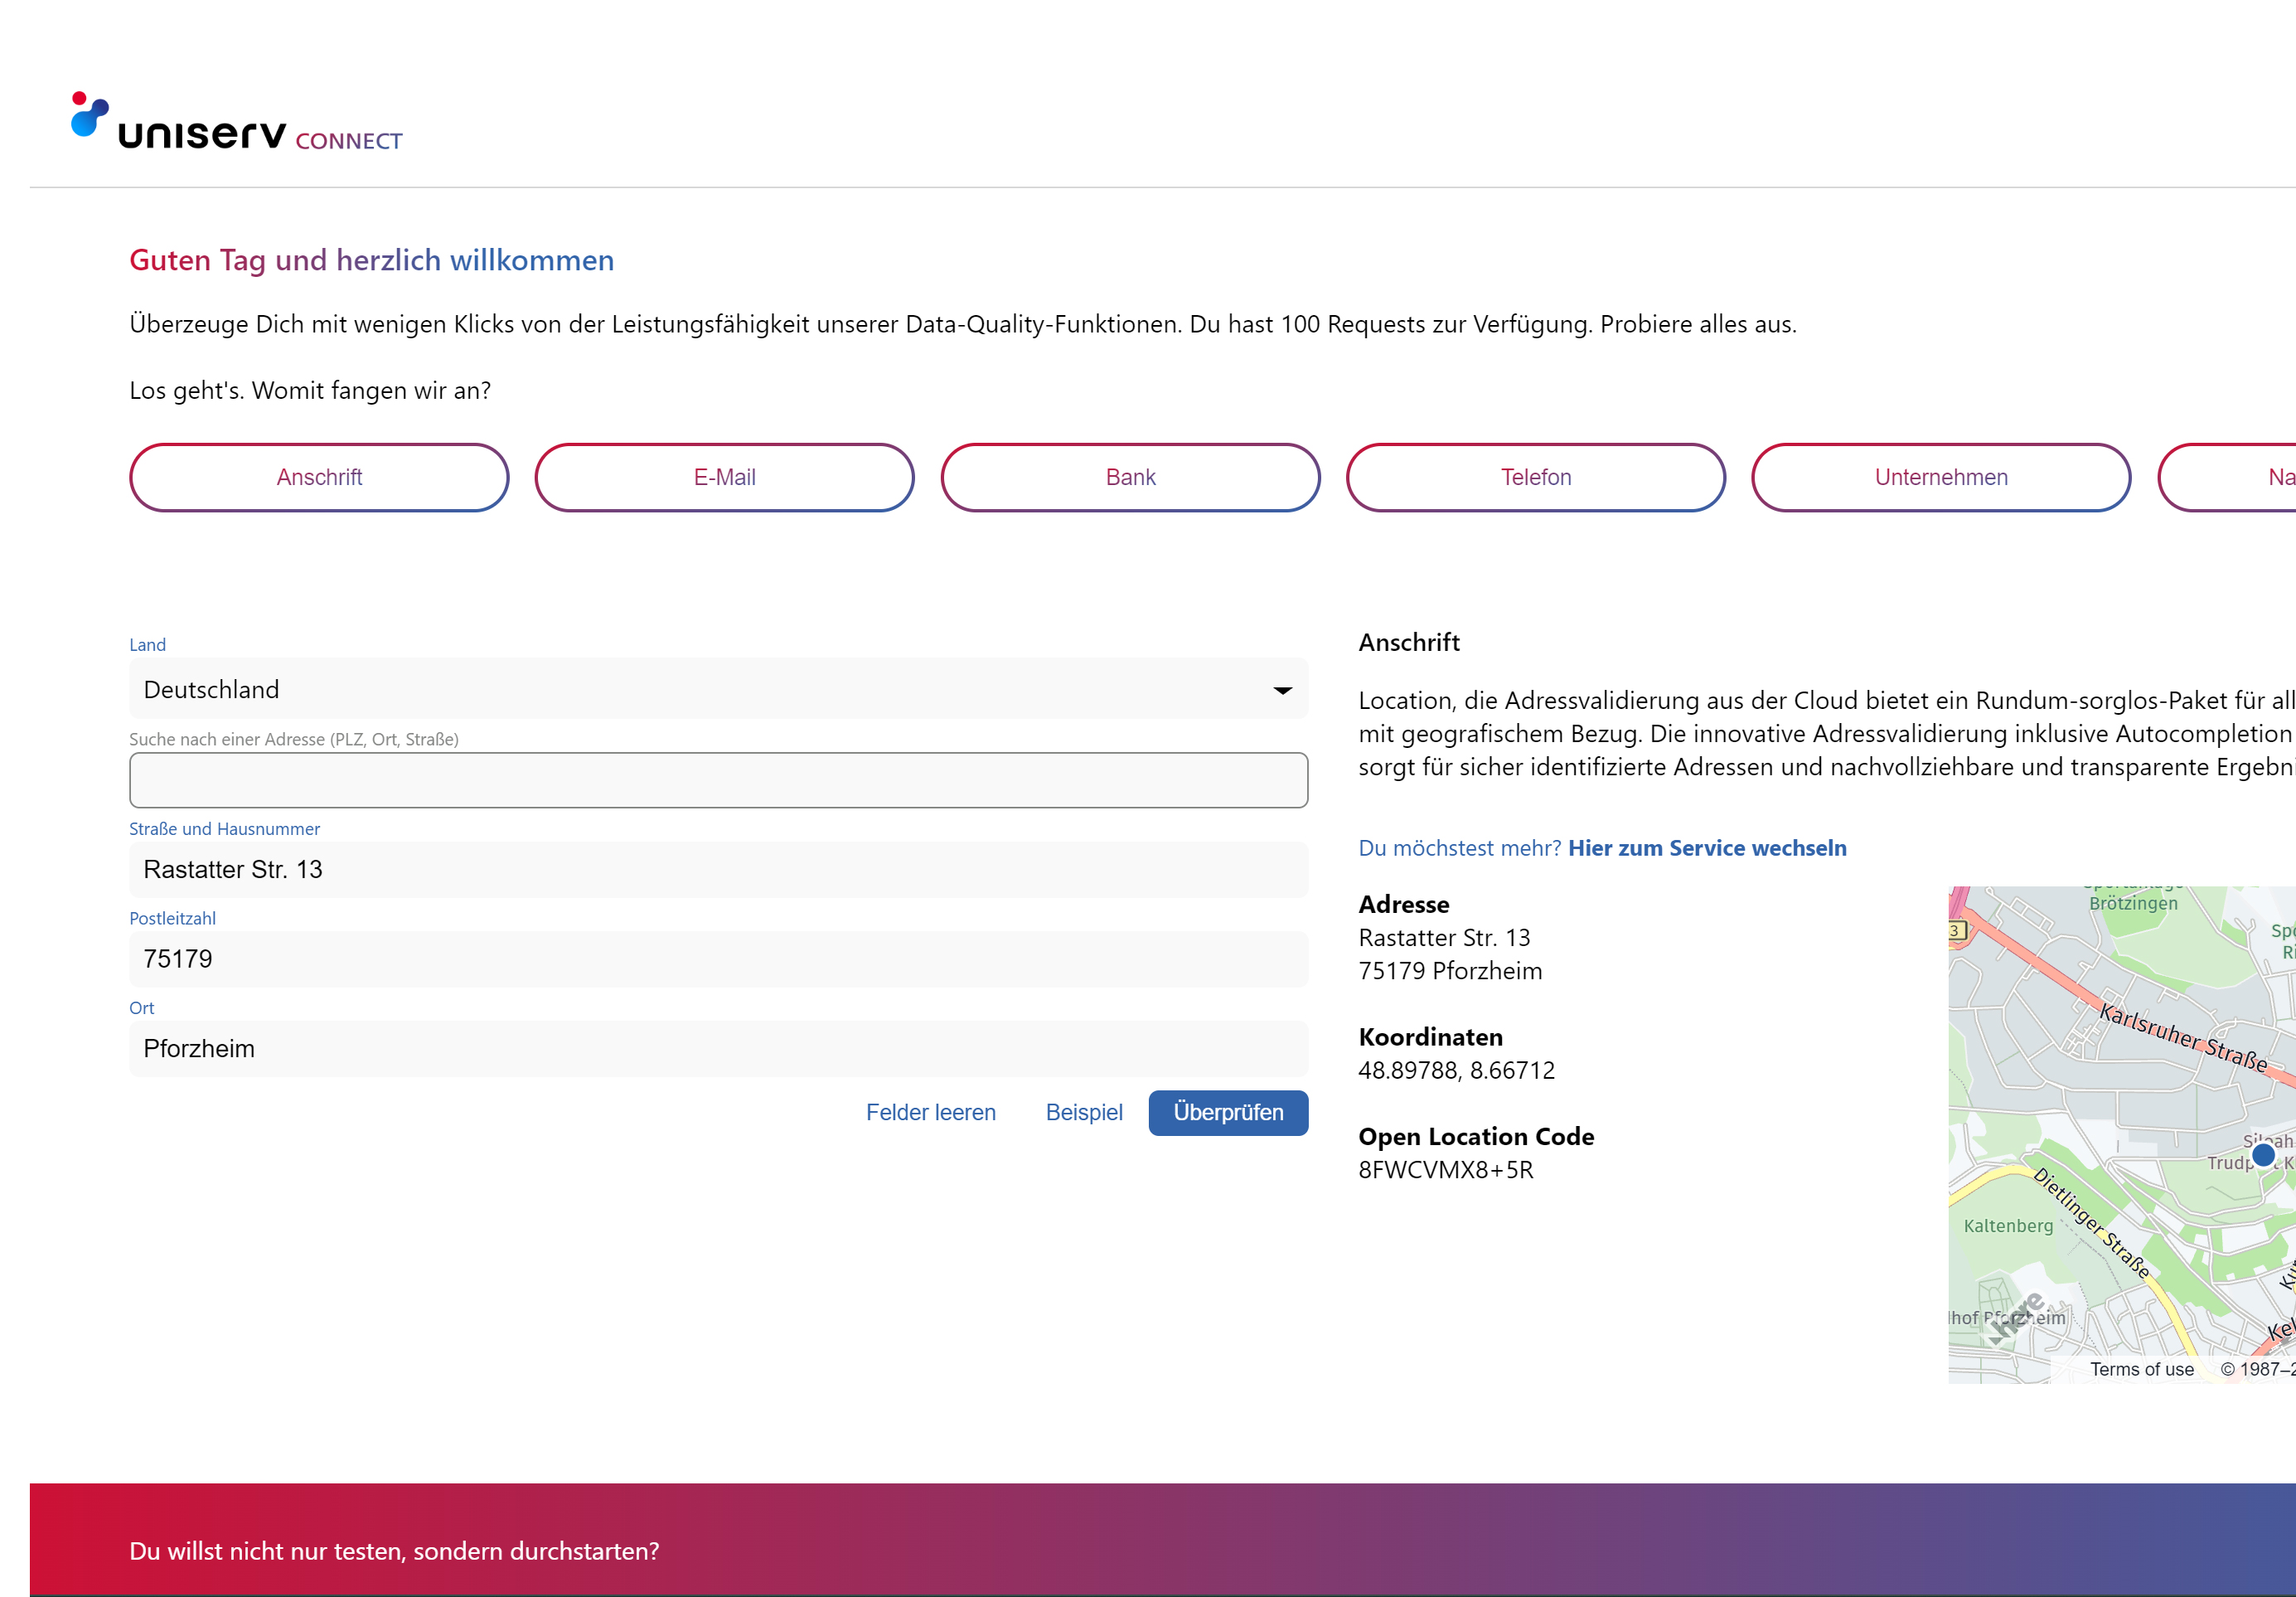Click the Ort field containing Pforzheim
Viewport: 2296px width, 1597px height.
(718, 1049)
